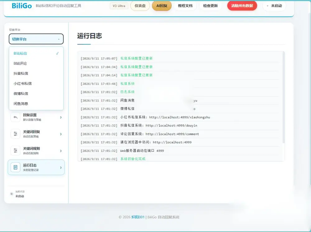Image resolution: width=311 pixels, height=232 pixels.
Task: Open the 关键词回复 sidebar item
Action: [36, 134]
